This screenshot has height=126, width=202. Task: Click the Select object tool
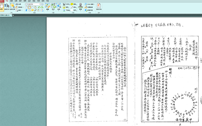59,7
